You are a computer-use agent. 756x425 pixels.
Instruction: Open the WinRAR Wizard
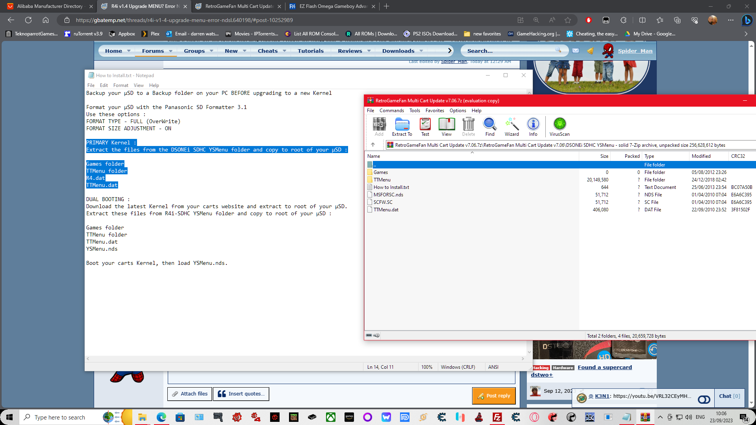click(512, 127)
